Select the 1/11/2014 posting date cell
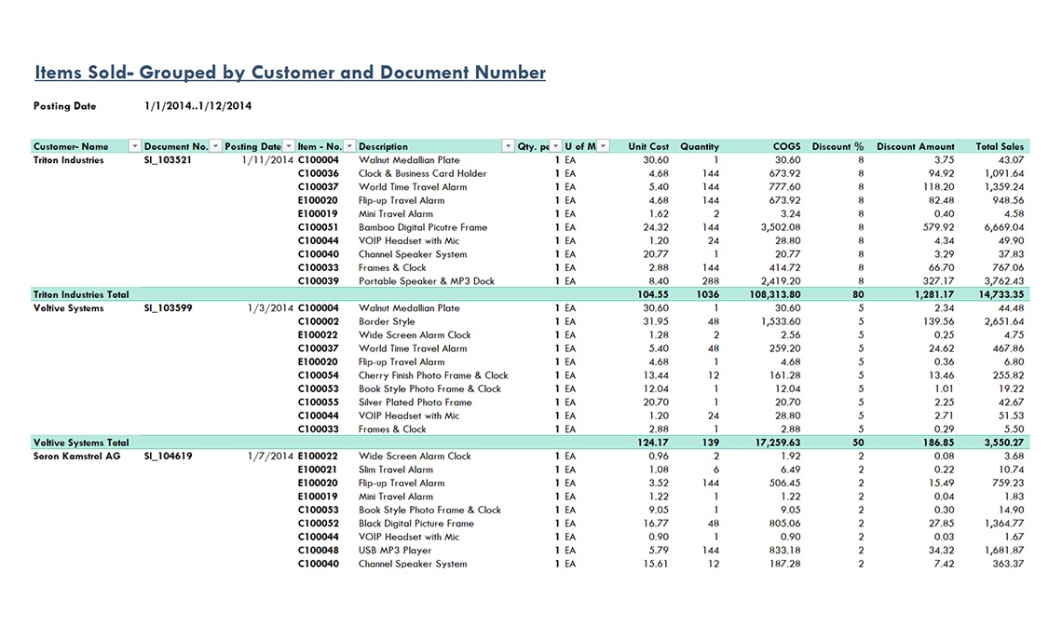 pyautogui.click(x=267, y=160)
